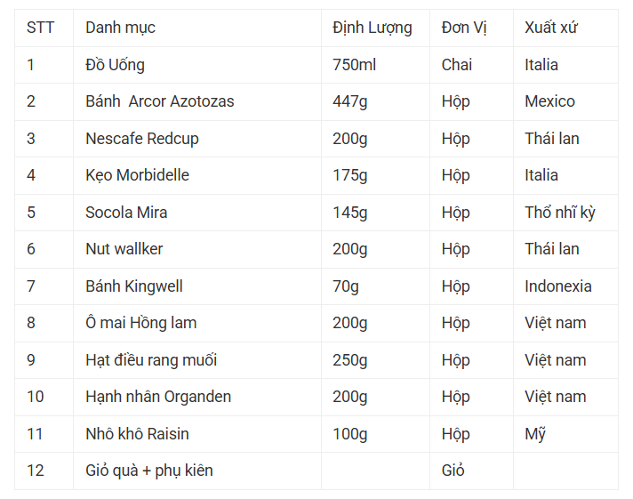Click the 'Nescafe Redcup' product name

142,139
